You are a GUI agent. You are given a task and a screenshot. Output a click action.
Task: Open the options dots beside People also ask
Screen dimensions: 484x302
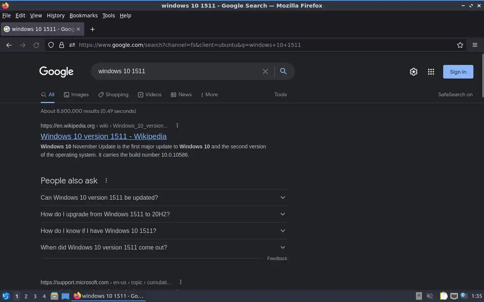point(106,181)
